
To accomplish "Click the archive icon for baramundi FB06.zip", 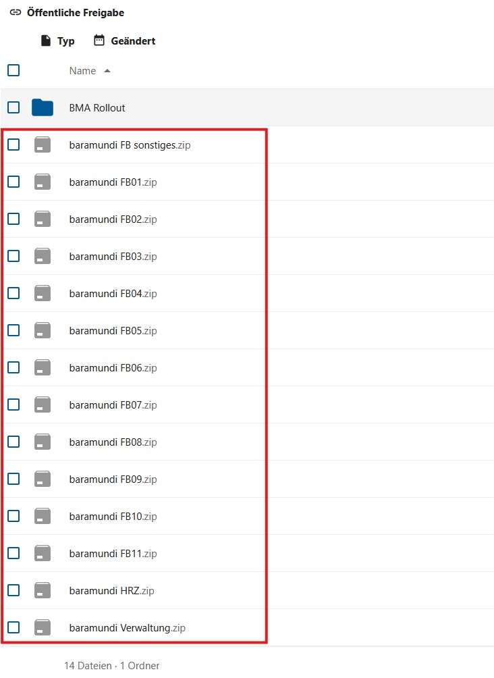I will point(43,367).
